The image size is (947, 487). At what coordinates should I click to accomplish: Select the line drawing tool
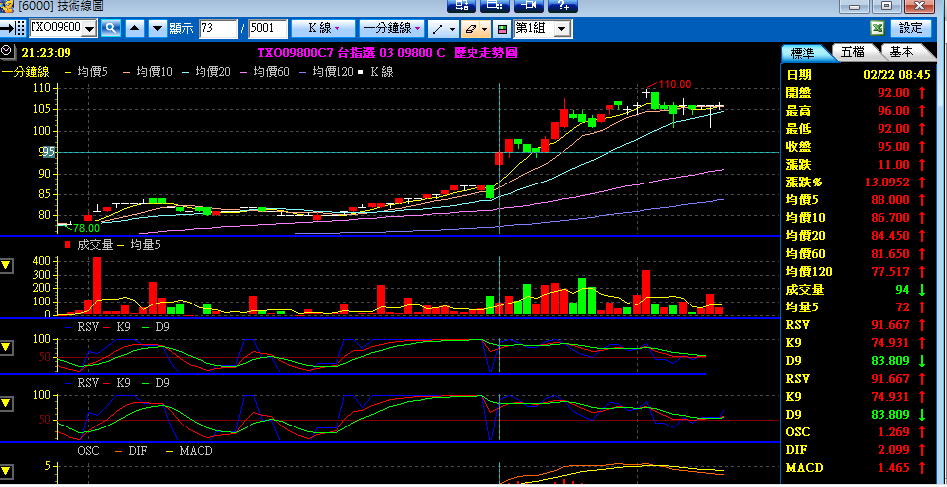pos(437,29)
